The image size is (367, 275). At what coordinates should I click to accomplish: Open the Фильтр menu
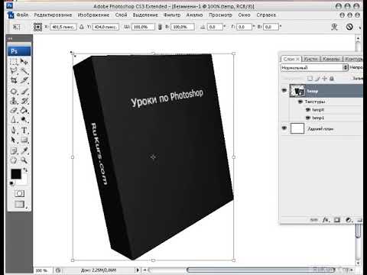172,15
